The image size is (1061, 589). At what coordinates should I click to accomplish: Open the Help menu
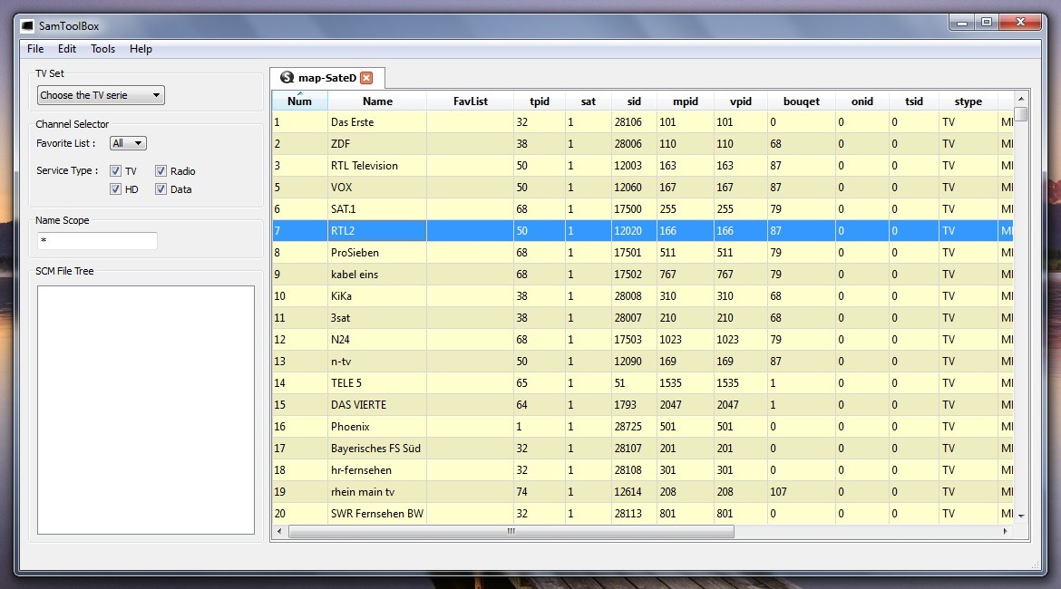tap(141, 49)
